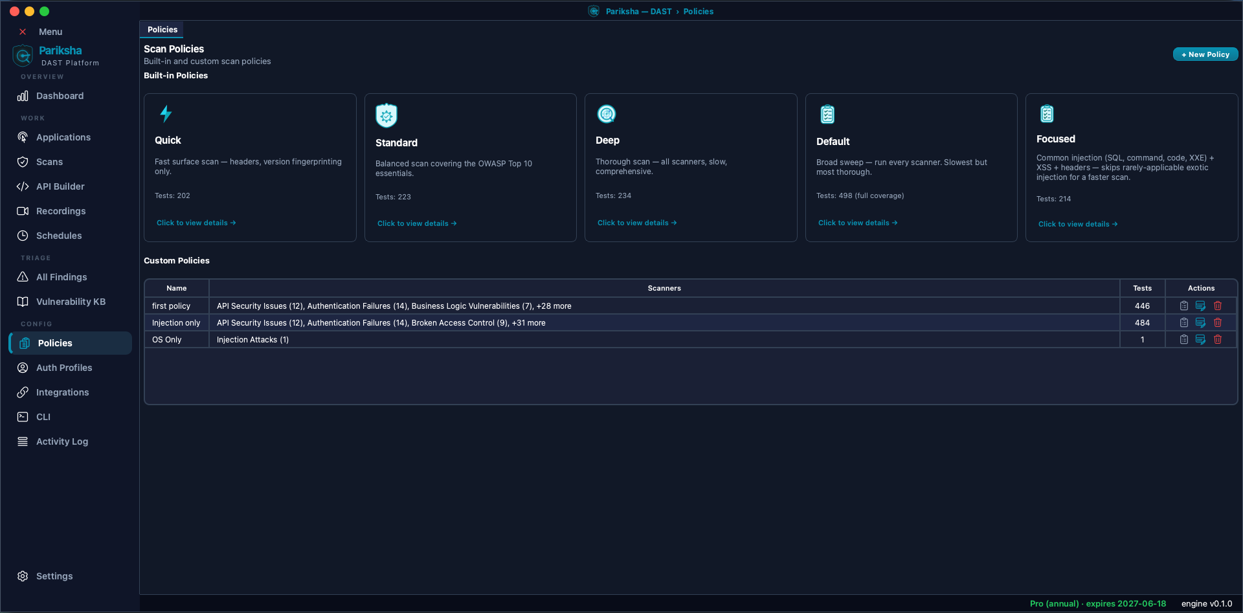
Task: Open Settings via the gear icon
Action: (23, 576)
